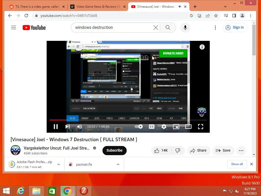Switch to miniplayer mode

click(x=176, y=127)
